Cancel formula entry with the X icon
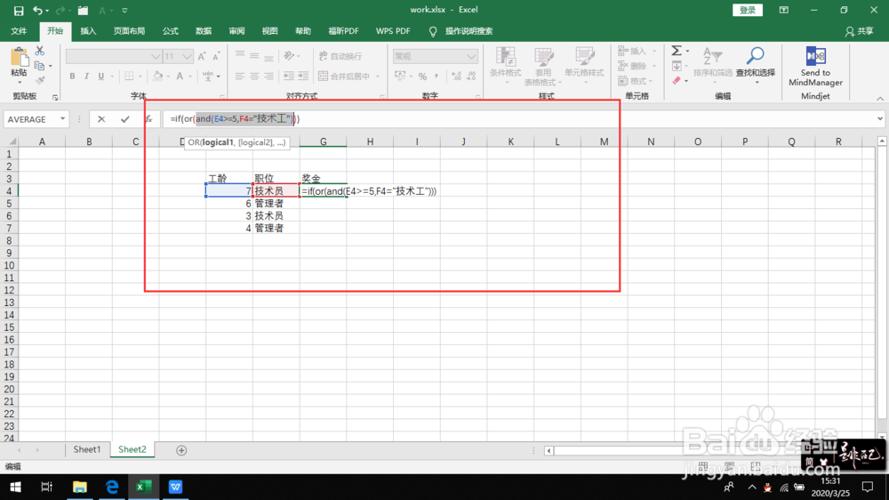Screen dimensions: 889x500 click(101, 119)
